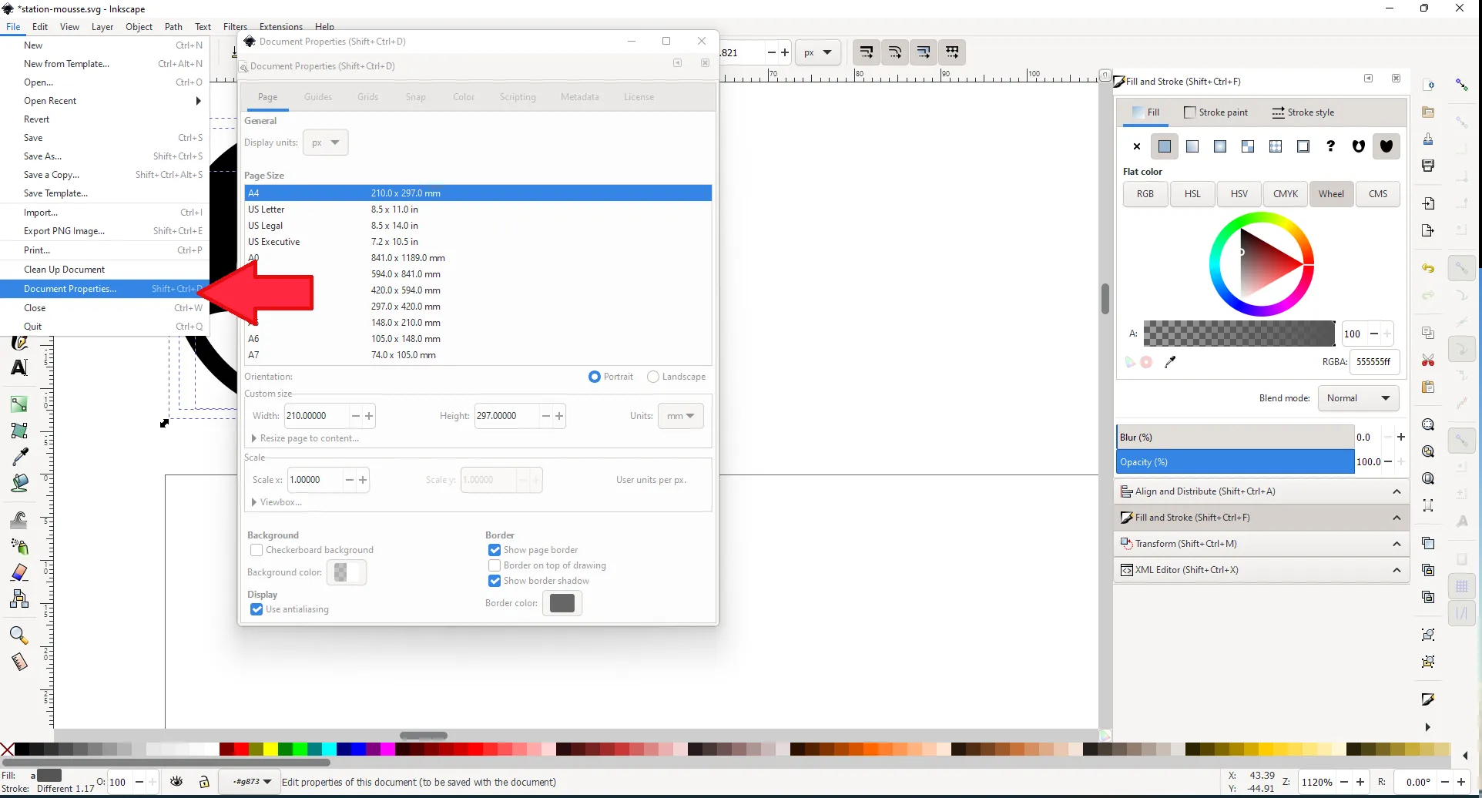The height and width of the screenshot is (798, 1482).
Task: Pick the Dropper color picker tool
Action: pos(19,457)
